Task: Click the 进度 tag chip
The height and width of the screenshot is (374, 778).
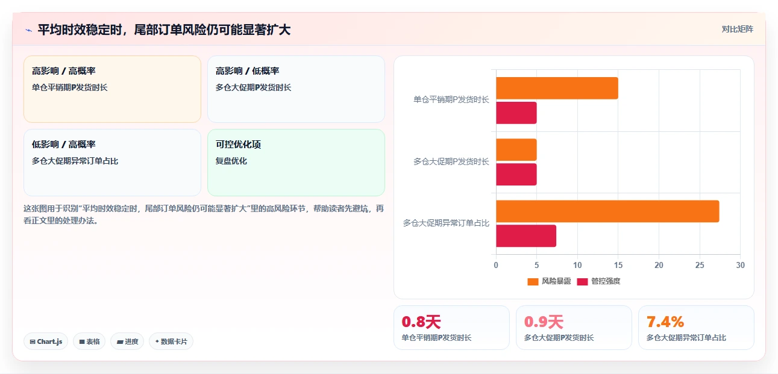Action: click(x=127, y=341)
